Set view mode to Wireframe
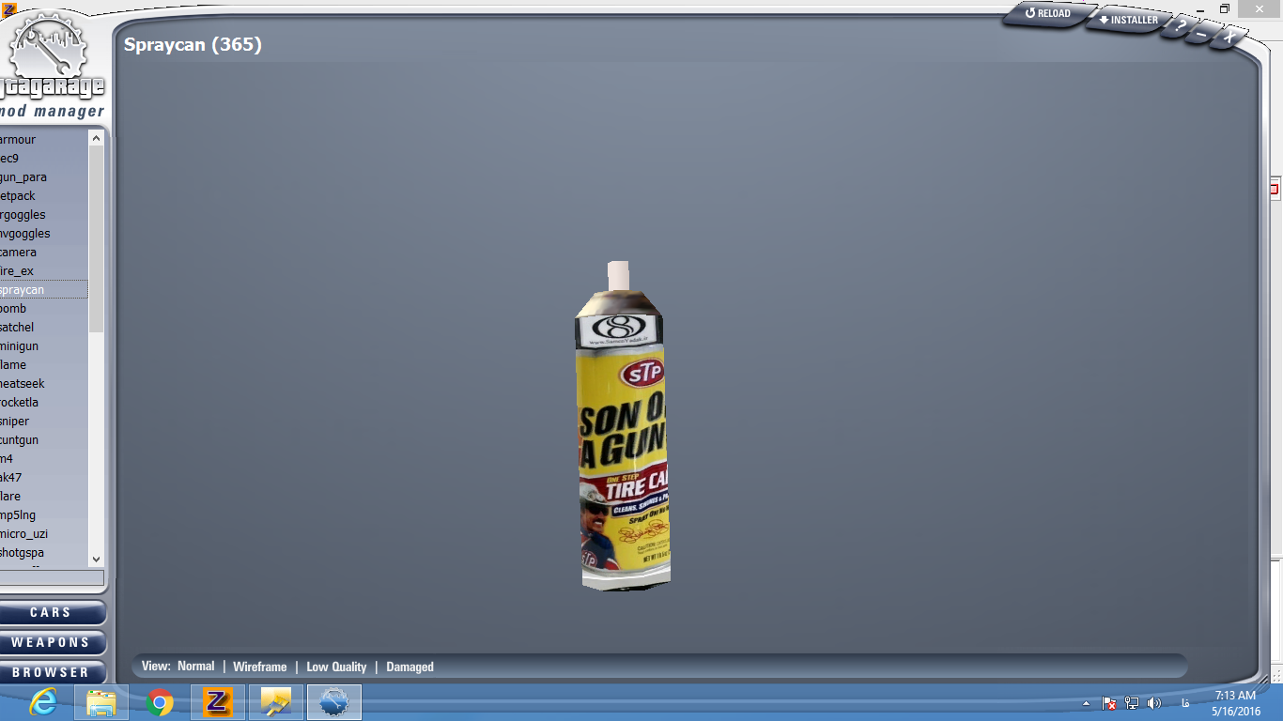1283x721 pixels. pyautogui.click(x=260, y=667)
